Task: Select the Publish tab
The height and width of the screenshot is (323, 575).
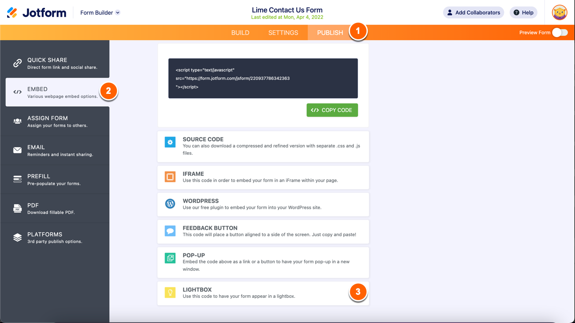Action: [x=330, y=33]
